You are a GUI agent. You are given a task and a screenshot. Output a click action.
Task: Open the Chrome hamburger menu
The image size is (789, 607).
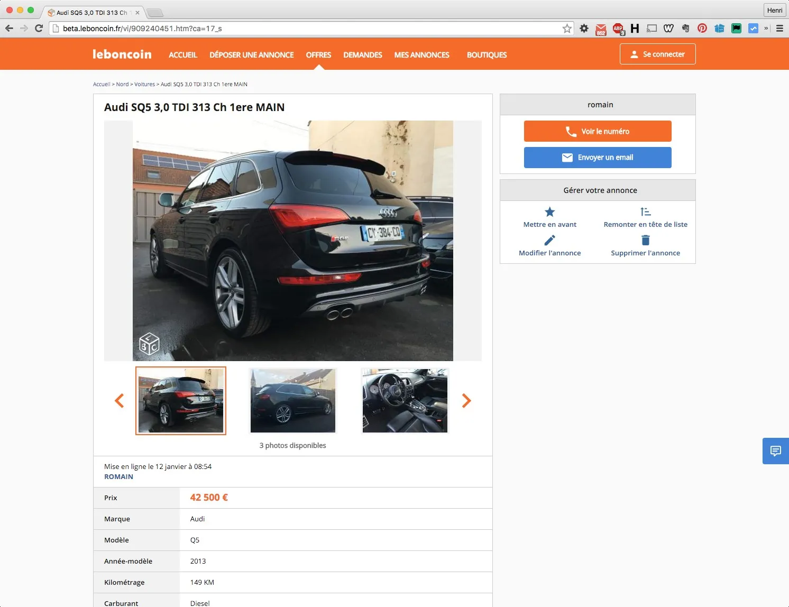pos(779,29)
